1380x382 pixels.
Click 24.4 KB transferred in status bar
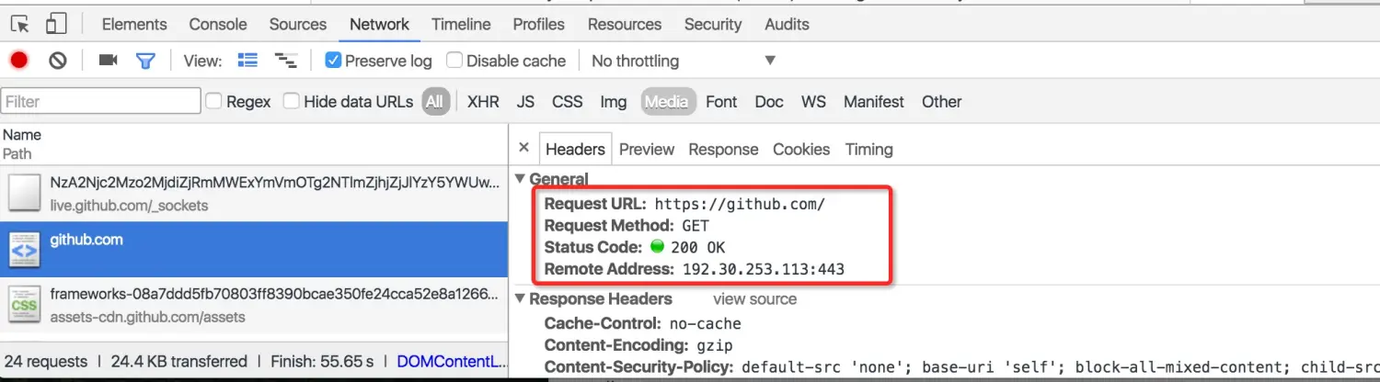coord(178,361)
